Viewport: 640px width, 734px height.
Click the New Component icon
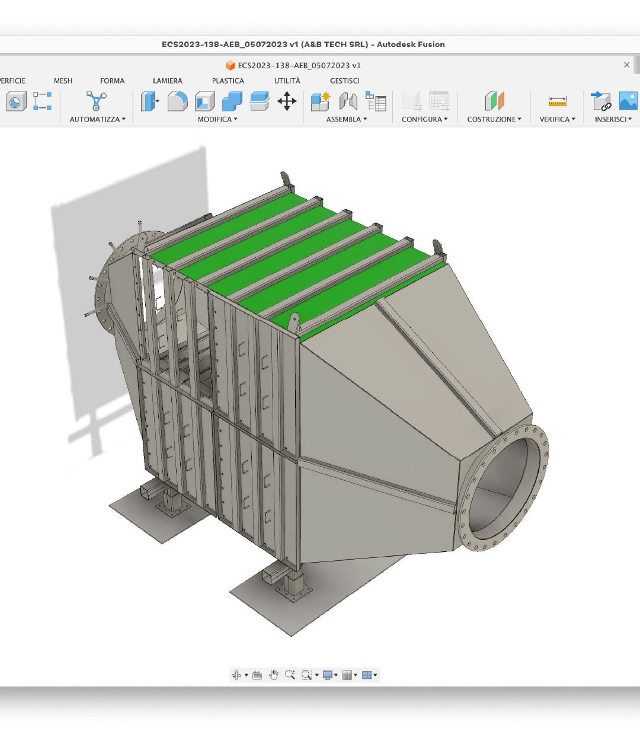pos(321,101)
